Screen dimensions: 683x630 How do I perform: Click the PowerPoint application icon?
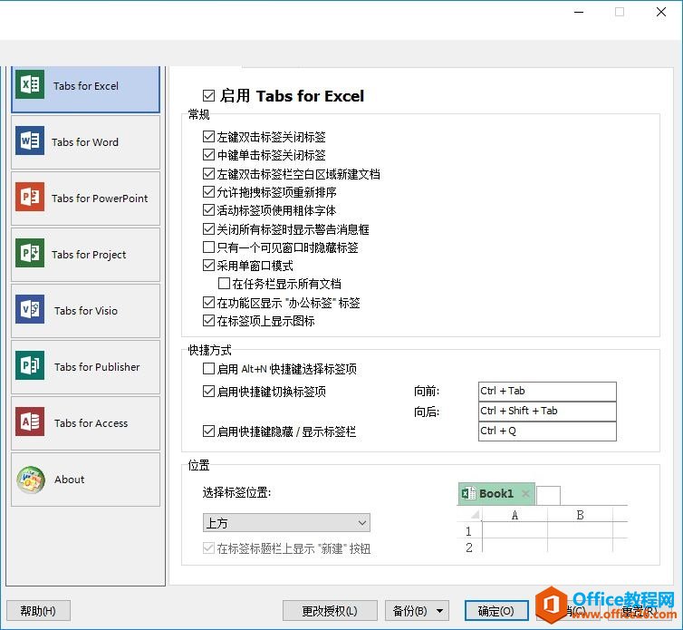(x=30, y=197)
